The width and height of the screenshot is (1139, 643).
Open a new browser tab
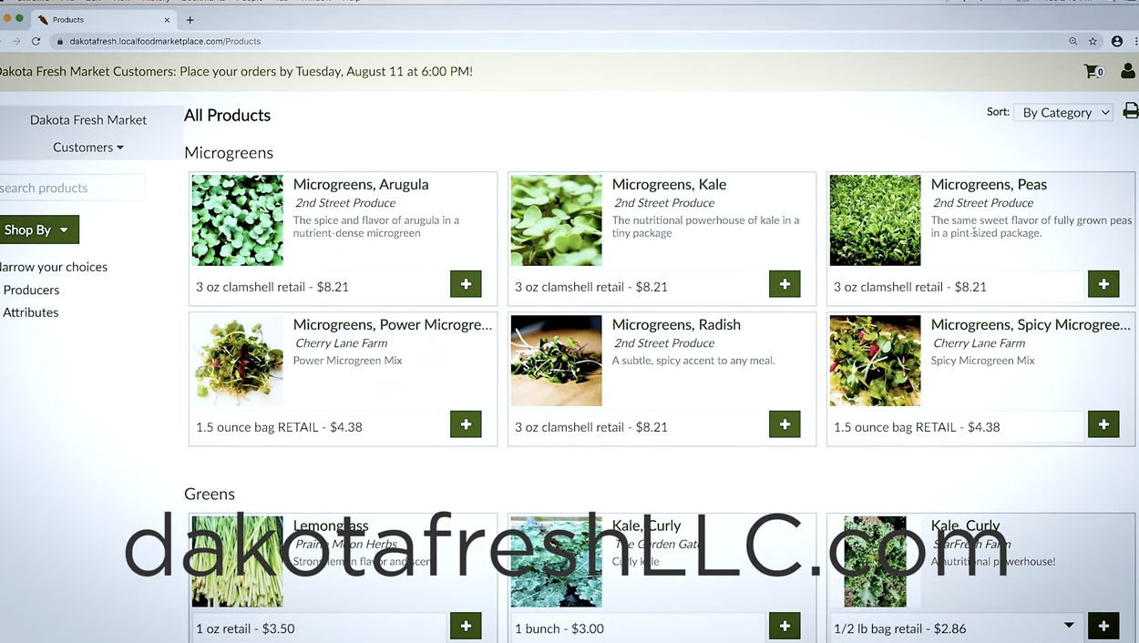click(190, 19)
